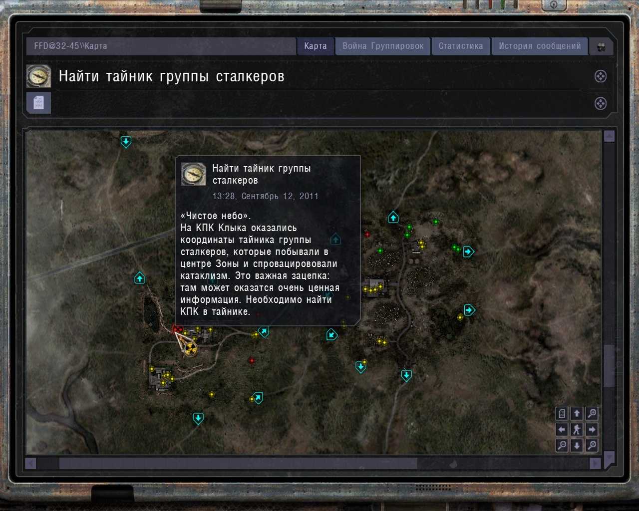The image size is (639, 511).
Task: Click the right-arrow marker near the green dot cluster
Action: tap(468, 252)
